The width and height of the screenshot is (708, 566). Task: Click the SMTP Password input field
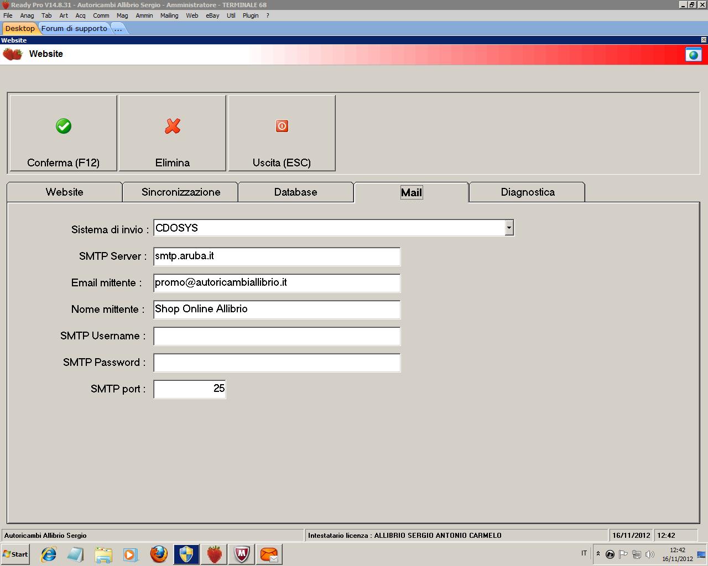pos(277,363)
